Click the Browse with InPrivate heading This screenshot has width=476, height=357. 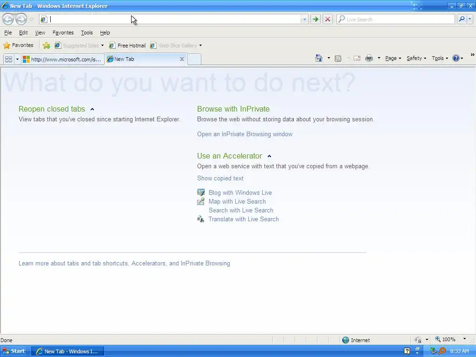(233, 109)
